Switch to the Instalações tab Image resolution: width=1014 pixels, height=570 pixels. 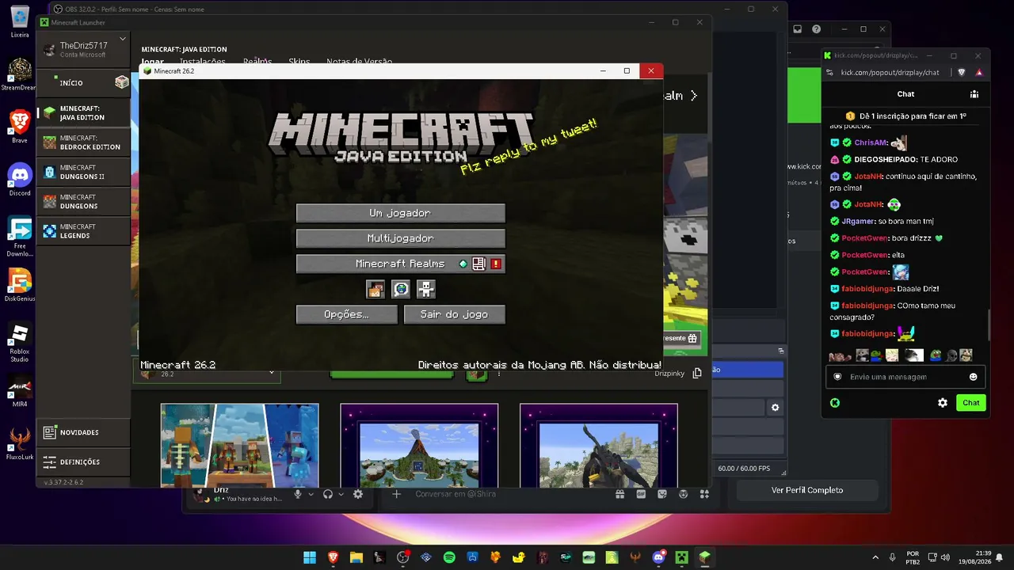(x=202, y=62)
